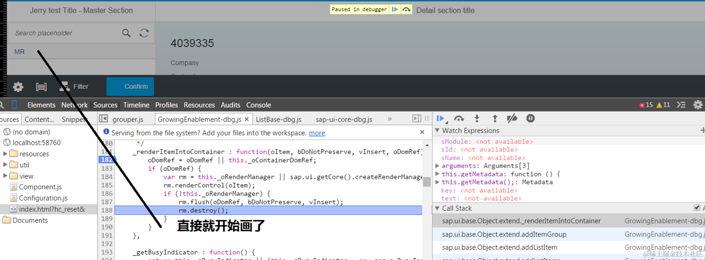705x260 pixels.
Task: Open ListBase-dbg.js file tab
Action: [x=279, y=119]
